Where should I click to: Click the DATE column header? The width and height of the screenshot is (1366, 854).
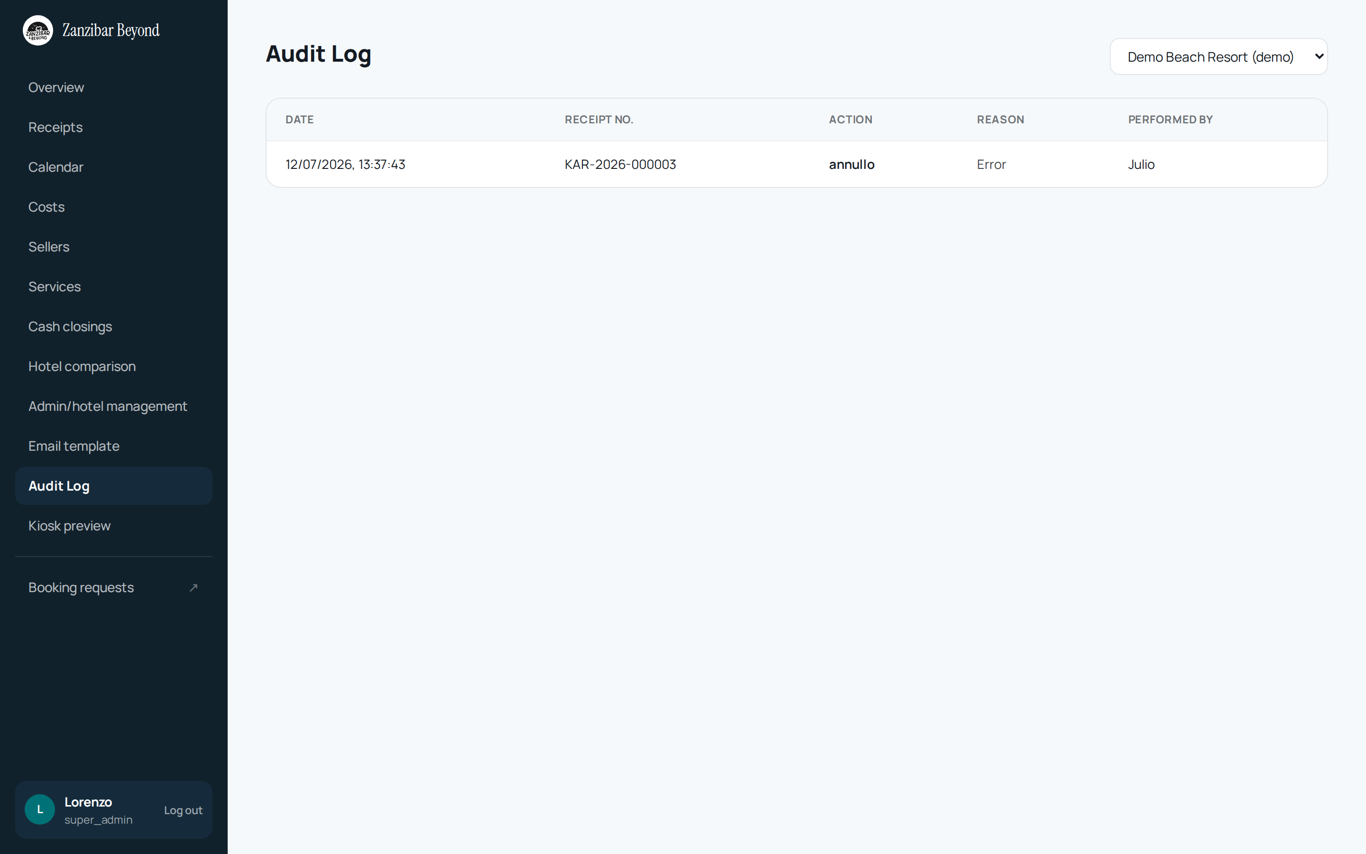[x=299, y=119]
